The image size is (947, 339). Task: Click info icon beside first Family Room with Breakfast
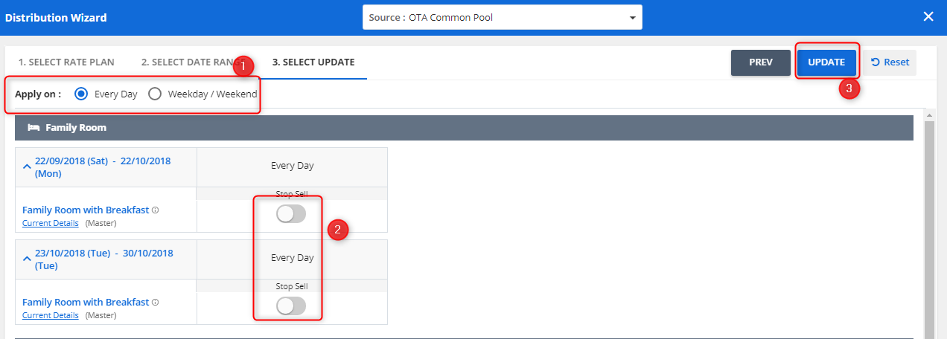(x=156, y=210)
